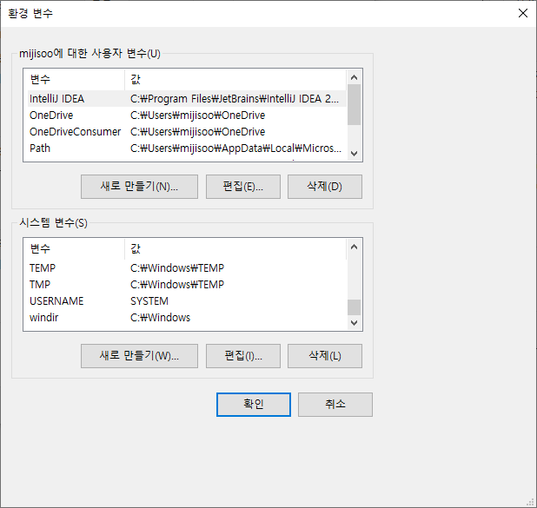
Task: Click the TMP value cell
Action: click(x=177, y=284)
